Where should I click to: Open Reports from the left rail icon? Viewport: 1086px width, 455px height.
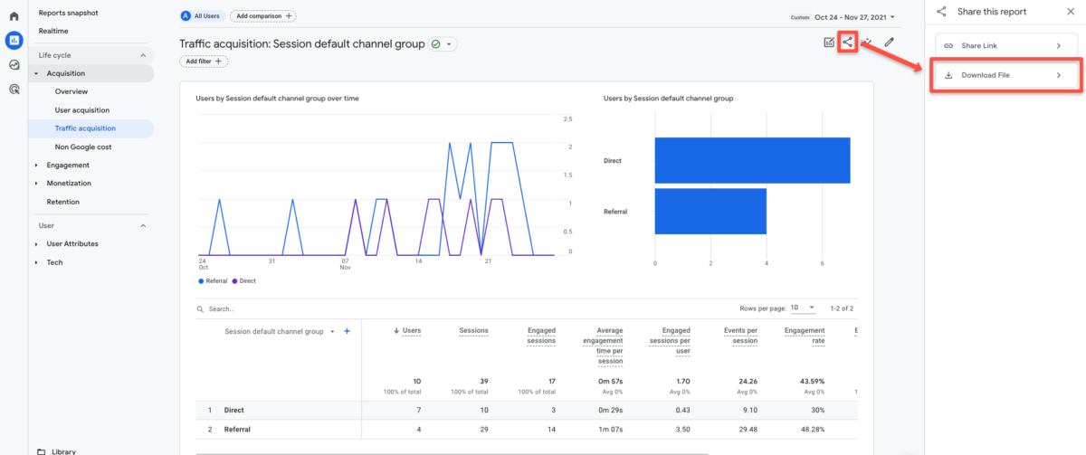click(x=14, y=40)
